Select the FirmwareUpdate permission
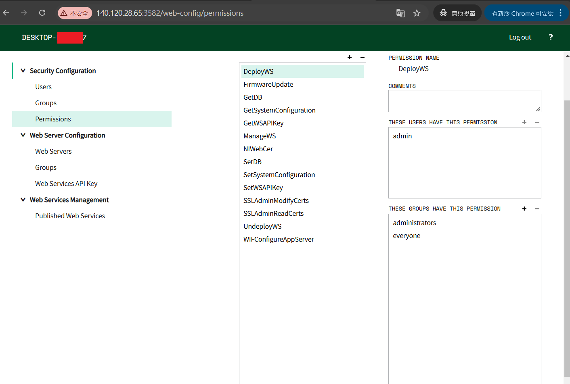This screenshot has height=384, width=570. pos(302,84)
